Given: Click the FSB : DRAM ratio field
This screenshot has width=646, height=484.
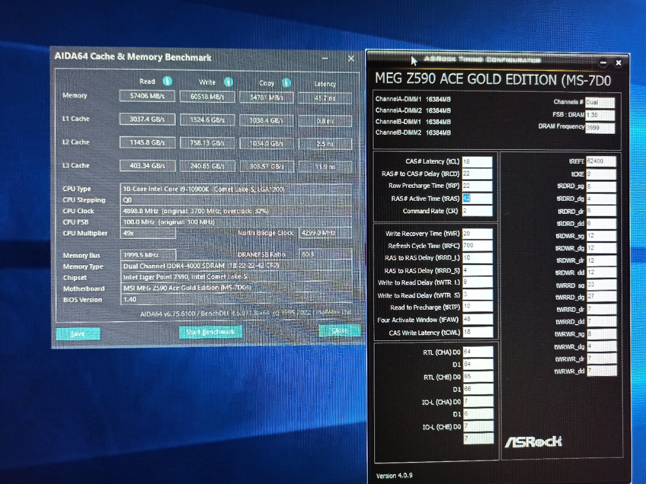Looking at the screenshot, I should pos(600,115).
